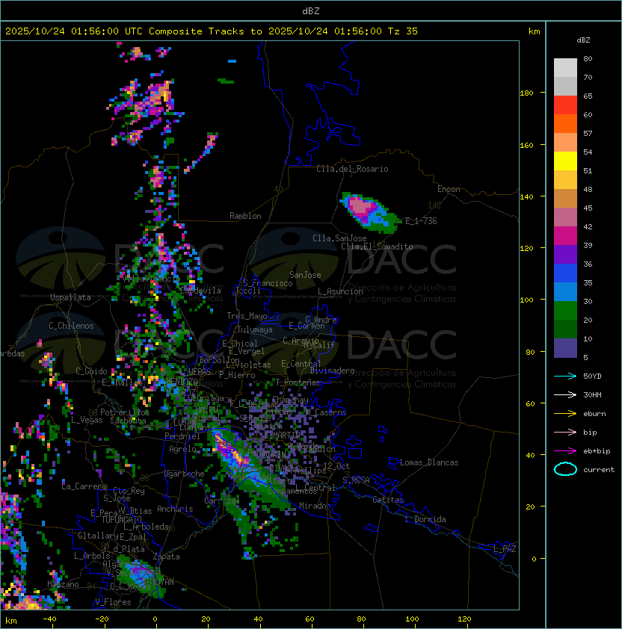Screen dimensions: 622x629
Task: Select the red dBZ legend swatch below 65
Action: pos(565,105)
